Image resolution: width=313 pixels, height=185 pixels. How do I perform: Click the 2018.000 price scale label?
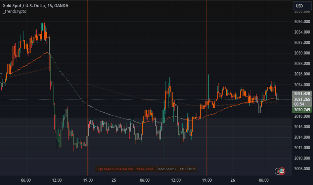pyautogui.click(x=302, y=116)
